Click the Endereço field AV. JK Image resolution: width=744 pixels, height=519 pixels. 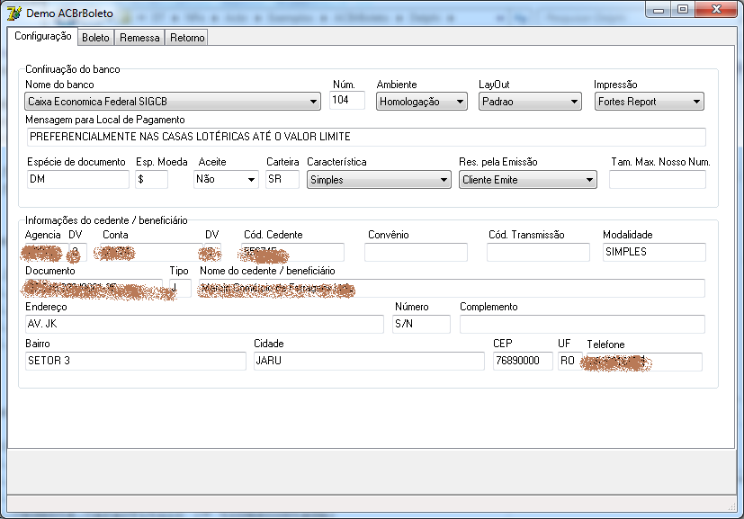[x=204, y=325]
